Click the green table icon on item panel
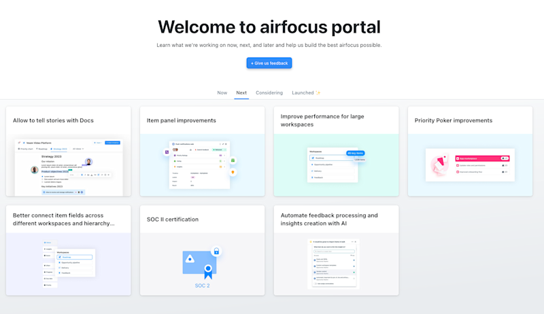 pyautogui.click(x=233, y=160)
